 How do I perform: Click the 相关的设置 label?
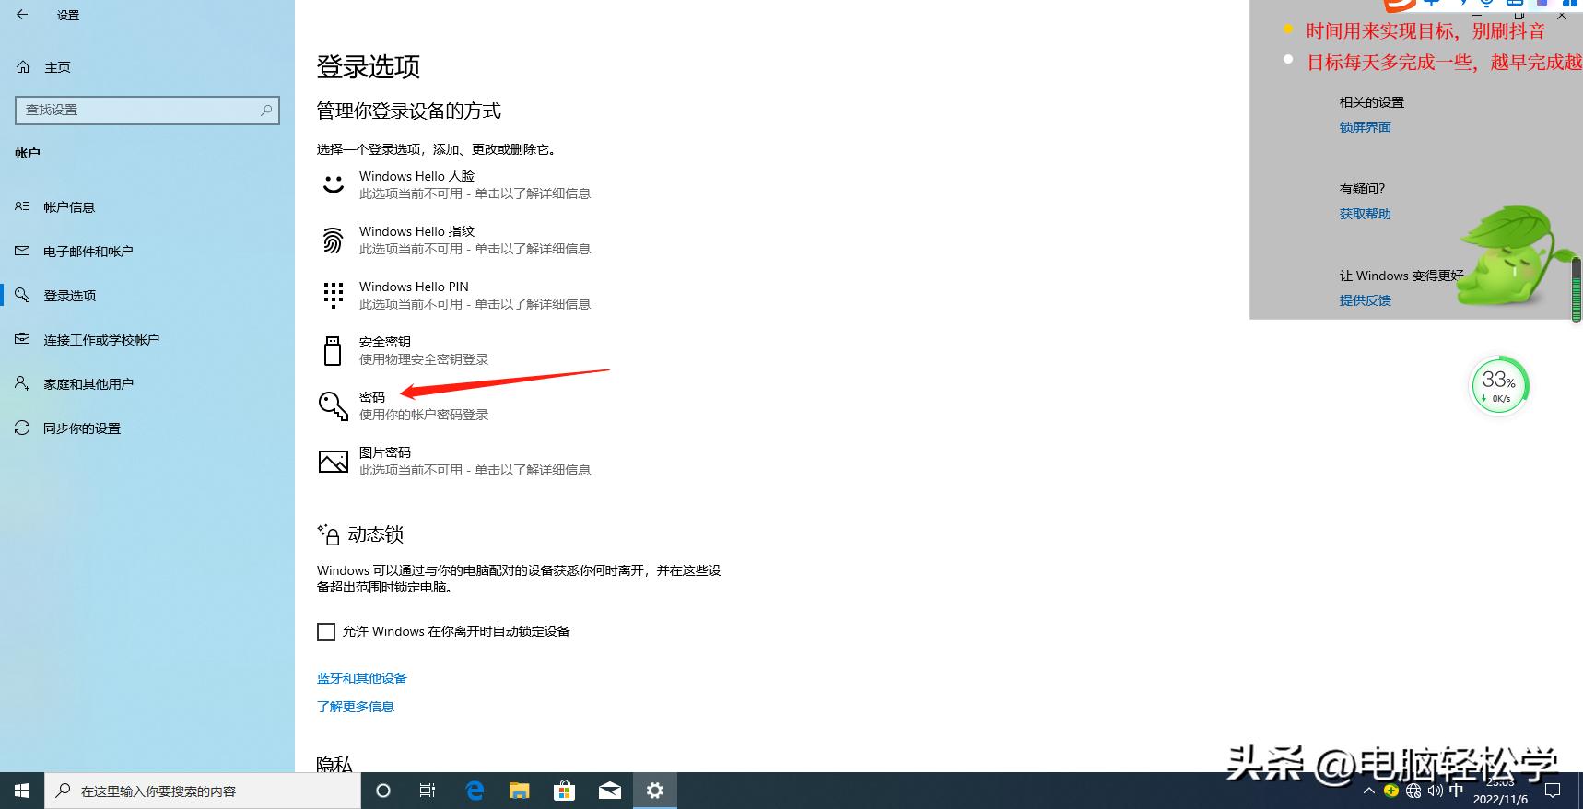(x=1372, y=102)
